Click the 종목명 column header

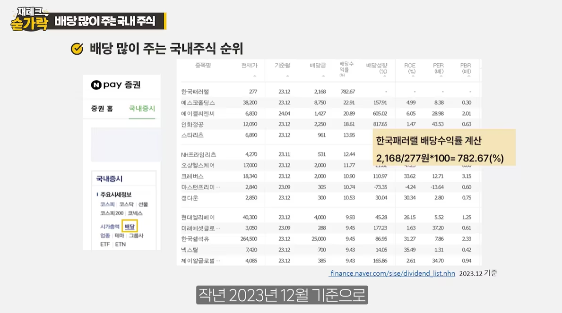[x=203, y=65]
